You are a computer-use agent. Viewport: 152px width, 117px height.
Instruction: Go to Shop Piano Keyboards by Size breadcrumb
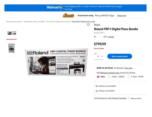tap(58, 22)
